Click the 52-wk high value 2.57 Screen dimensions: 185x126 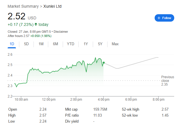pyautogui.click(x=165, y=109)
